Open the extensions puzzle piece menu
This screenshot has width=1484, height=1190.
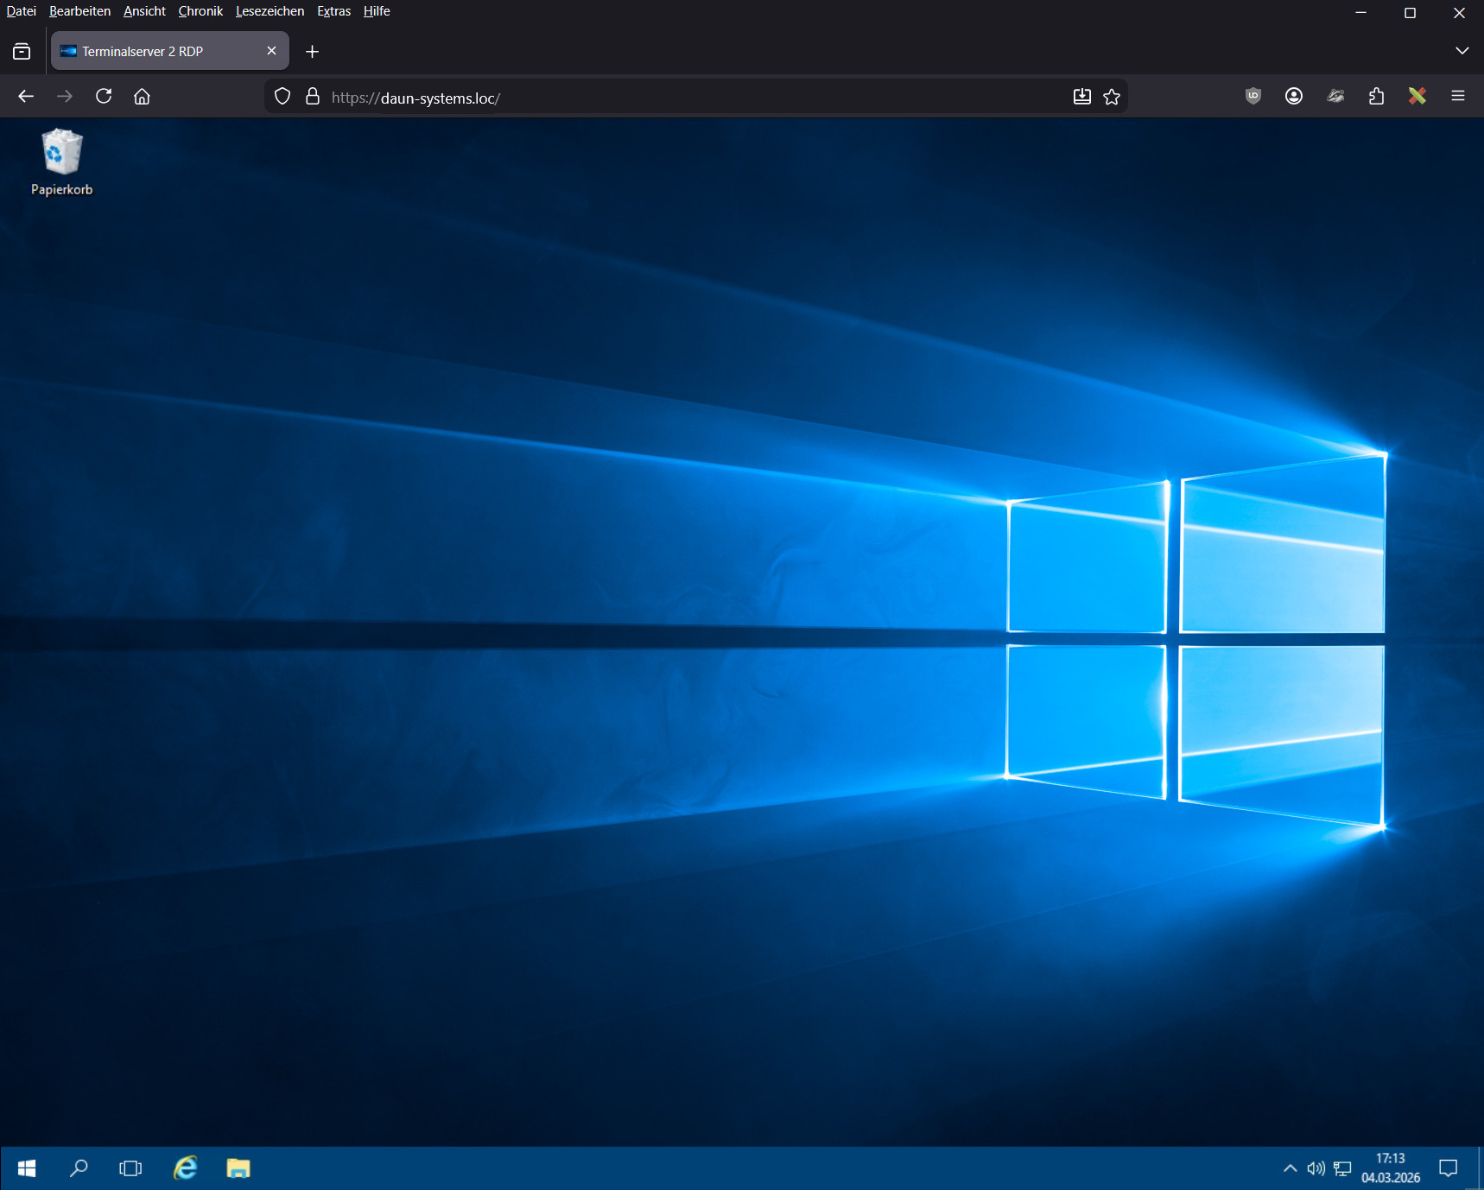tap(1376, 97)
